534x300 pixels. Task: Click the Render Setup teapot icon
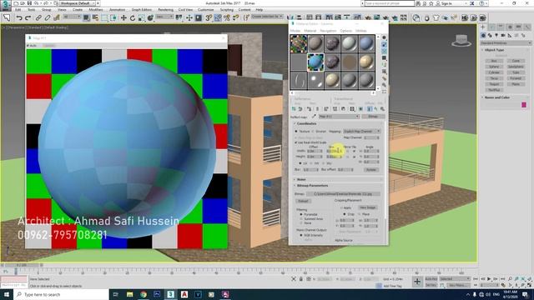pos(368,17)
